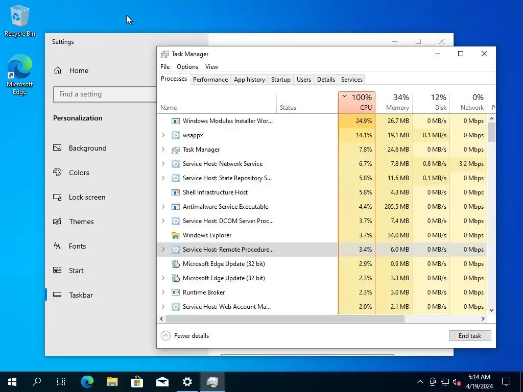523x392 pixels.
Task: Choose the Lock screen icon in Settings
Action: (57, 197)
